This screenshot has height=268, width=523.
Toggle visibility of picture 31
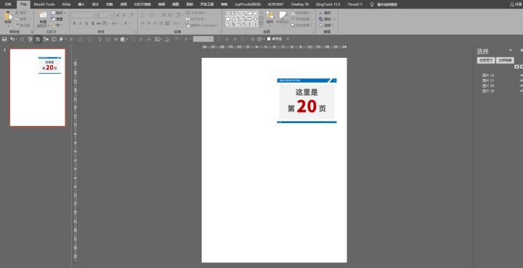[521, 81]
